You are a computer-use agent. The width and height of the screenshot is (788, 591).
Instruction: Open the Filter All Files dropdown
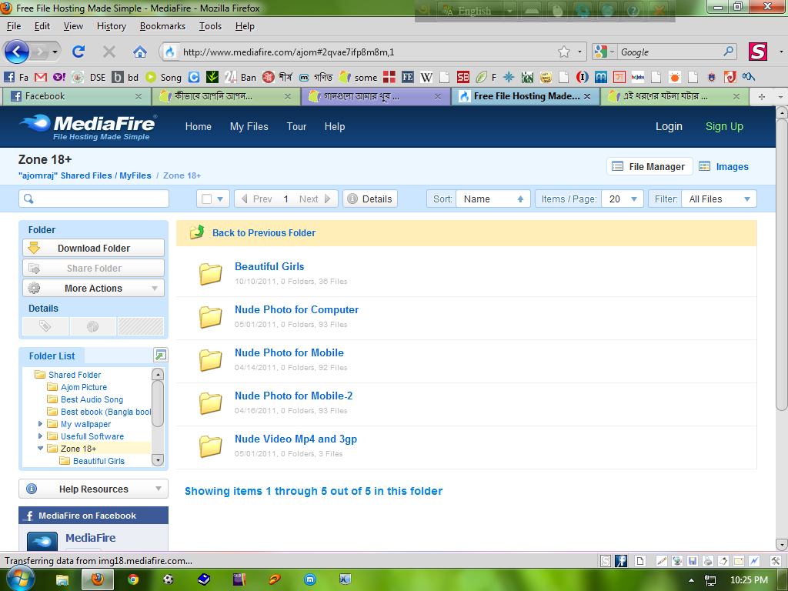(x=719, y=199)
